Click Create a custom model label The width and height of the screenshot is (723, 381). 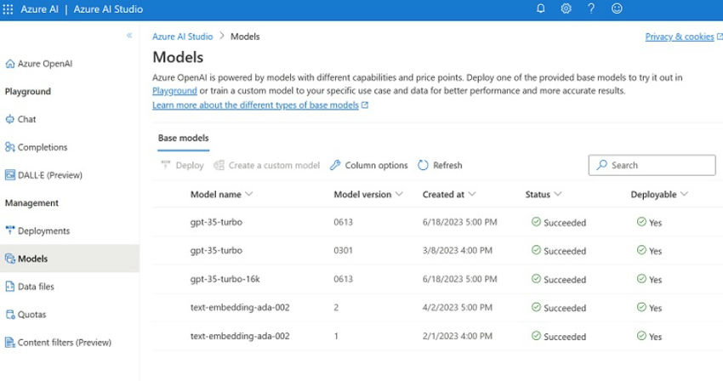[x=274, y=165]
